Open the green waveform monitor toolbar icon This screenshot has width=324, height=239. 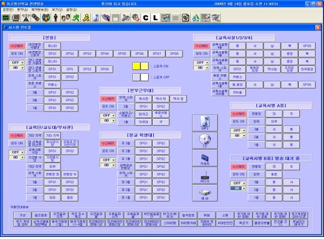point(6,18)
